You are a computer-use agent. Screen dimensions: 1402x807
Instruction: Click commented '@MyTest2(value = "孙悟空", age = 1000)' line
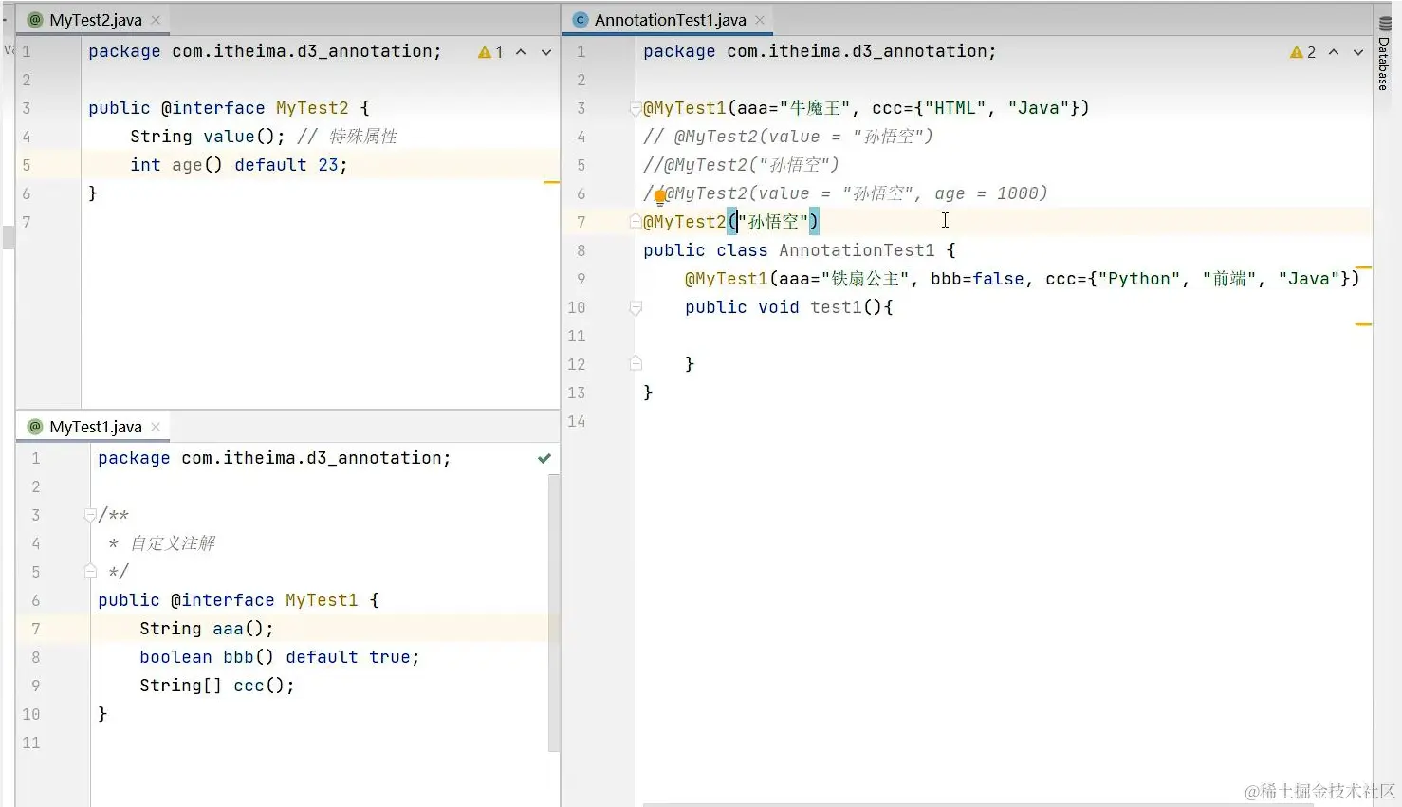click(x=845, y=193)
